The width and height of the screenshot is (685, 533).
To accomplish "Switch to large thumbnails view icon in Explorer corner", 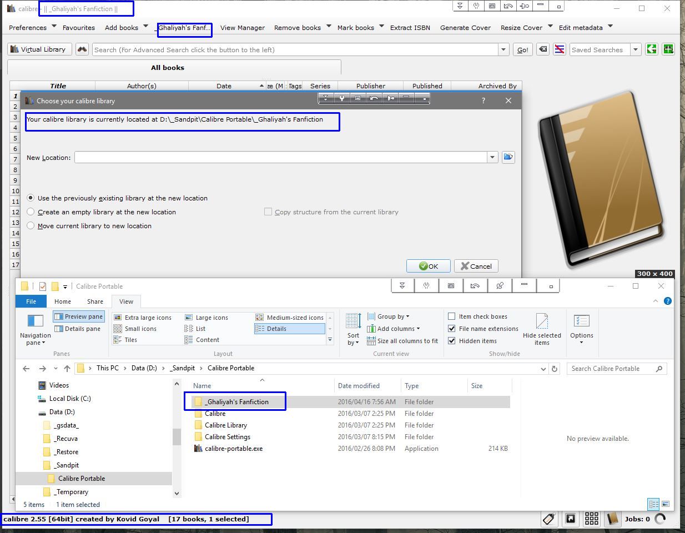I will coord(666,504).
